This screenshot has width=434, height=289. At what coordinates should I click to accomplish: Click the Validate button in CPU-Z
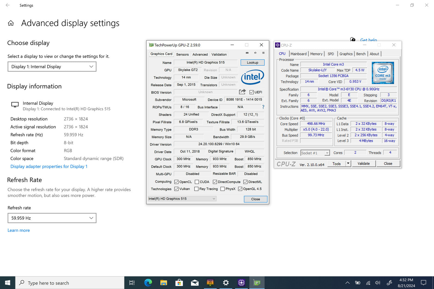pos(363,164)
